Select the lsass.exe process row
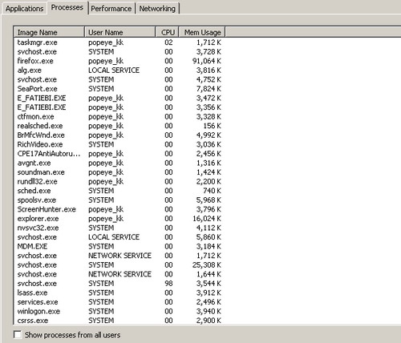Viewport: 401px width, 343px height. pos(119,293)
